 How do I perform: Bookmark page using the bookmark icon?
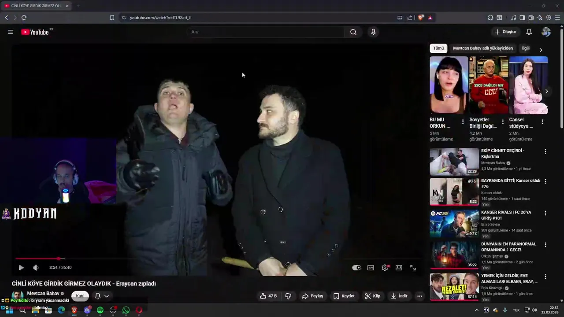[x=112, y=18]
